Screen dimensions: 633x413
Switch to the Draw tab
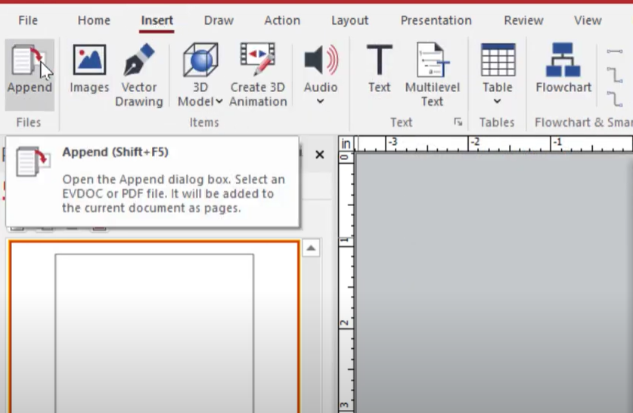219,20
